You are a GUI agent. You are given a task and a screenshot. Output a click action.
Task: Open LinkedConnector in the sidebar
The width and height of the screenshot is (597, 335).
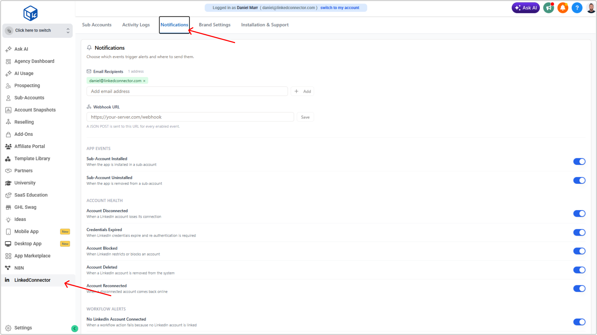[x=32, y=280]
